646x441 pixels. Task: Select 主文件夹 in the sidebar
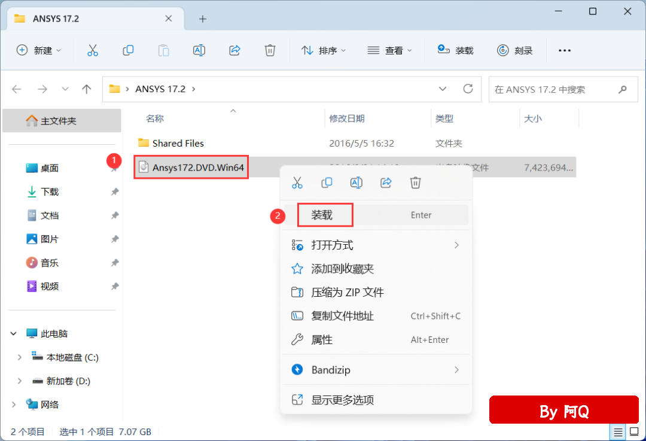point(62,121)
